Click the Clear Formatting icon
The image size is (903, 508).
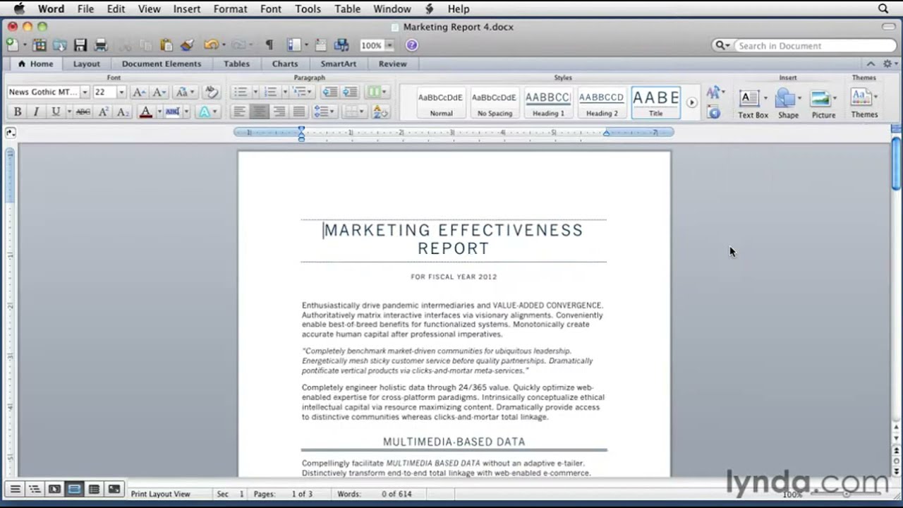tap(211, 92)
